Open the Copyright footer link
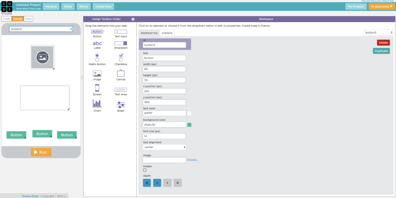 (48, 196)
